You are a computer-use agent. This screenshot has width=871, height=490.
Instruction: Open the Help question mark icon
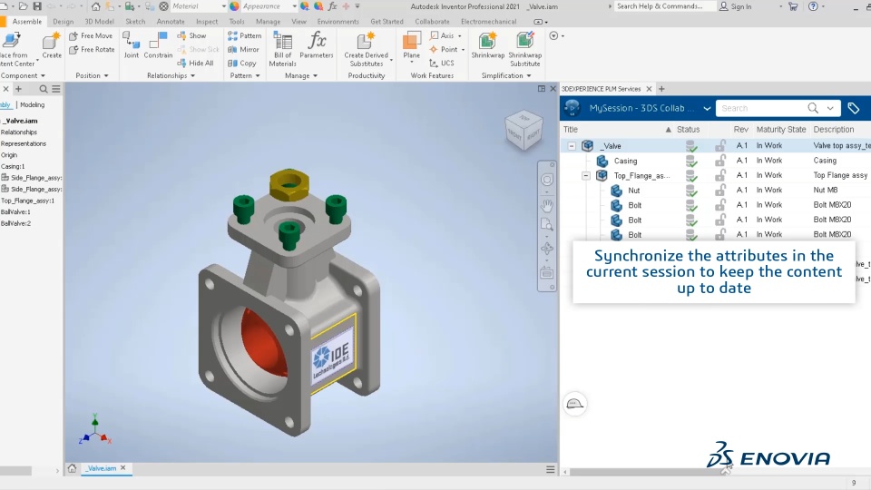click(813, 6)
